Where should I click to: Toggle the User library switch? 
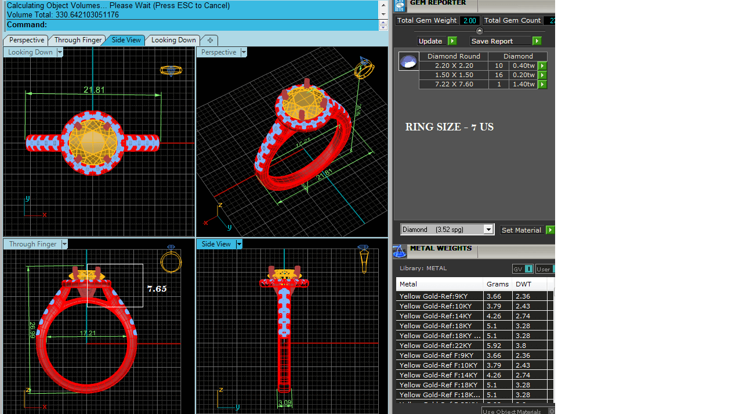pyautogui.click(x=553, y=269)
